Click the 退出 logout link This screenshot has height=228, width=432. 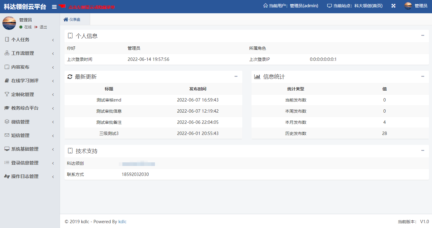pos(41,27)
